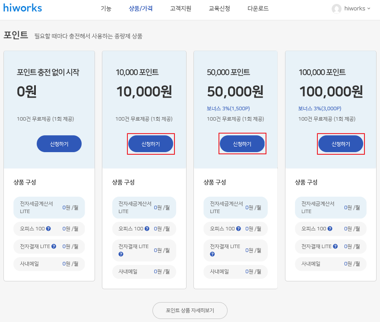Click 신청하기 for 100,000 포인트 plan
The height and width of the screenshot is (322, 380).
point(341,144)
